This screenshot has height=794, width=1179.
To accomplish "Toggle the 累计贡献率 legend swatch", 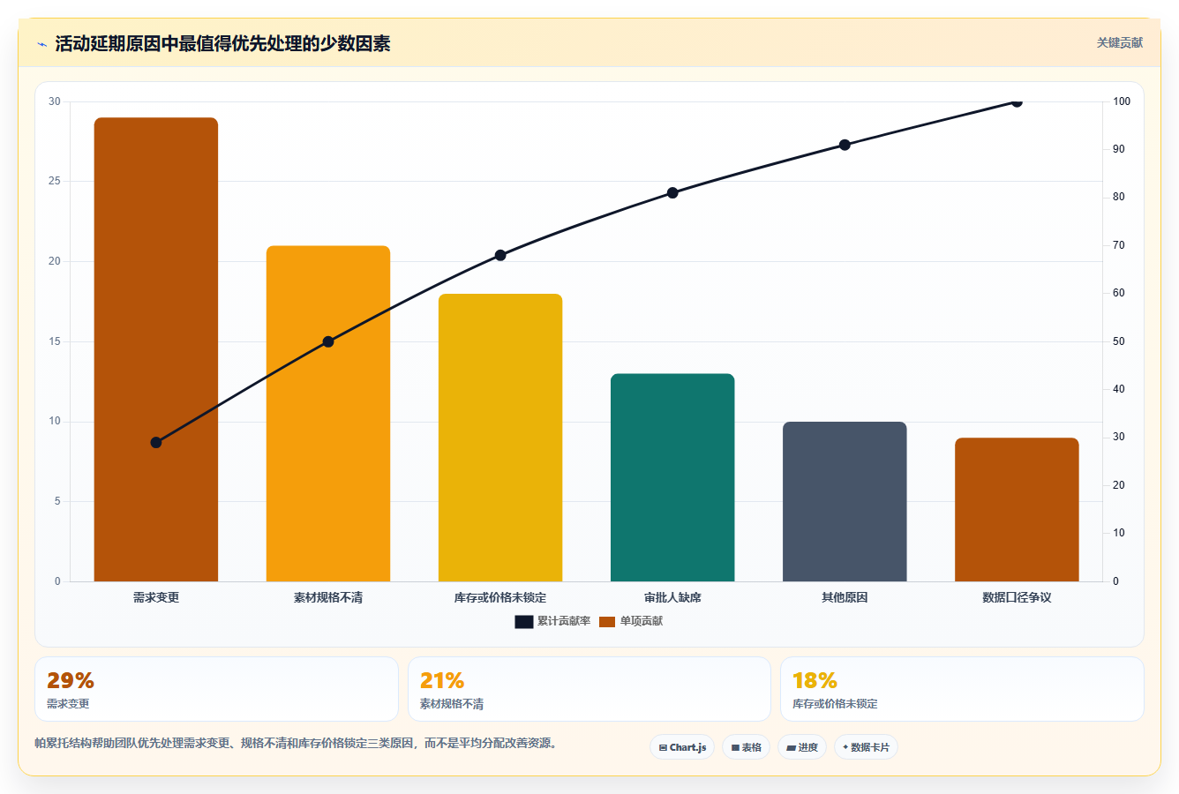I will pos(524,622).
